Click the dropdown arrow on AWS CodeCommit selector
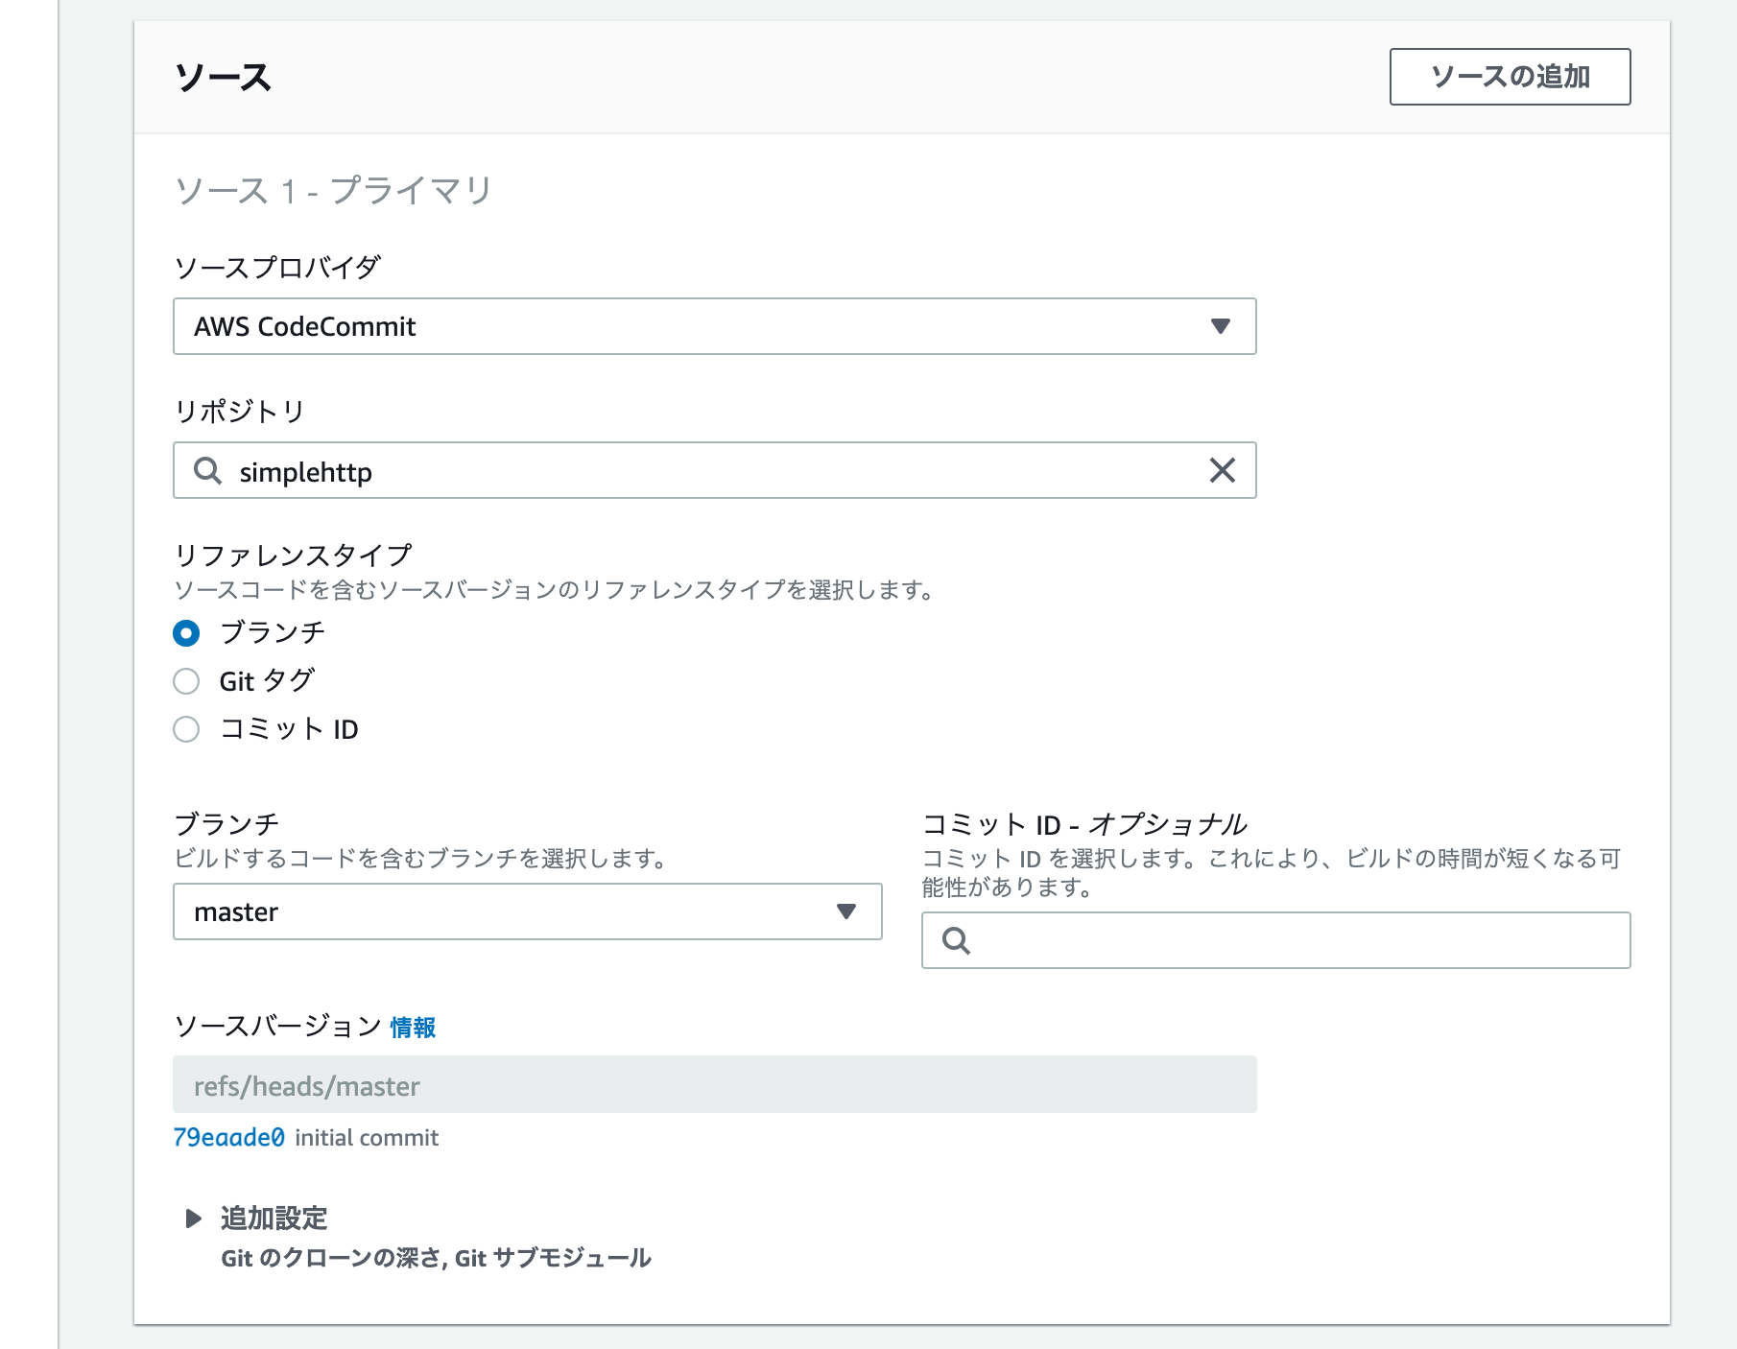Viewport: 1737px width, 1349px height. [x=1221, y=326]
